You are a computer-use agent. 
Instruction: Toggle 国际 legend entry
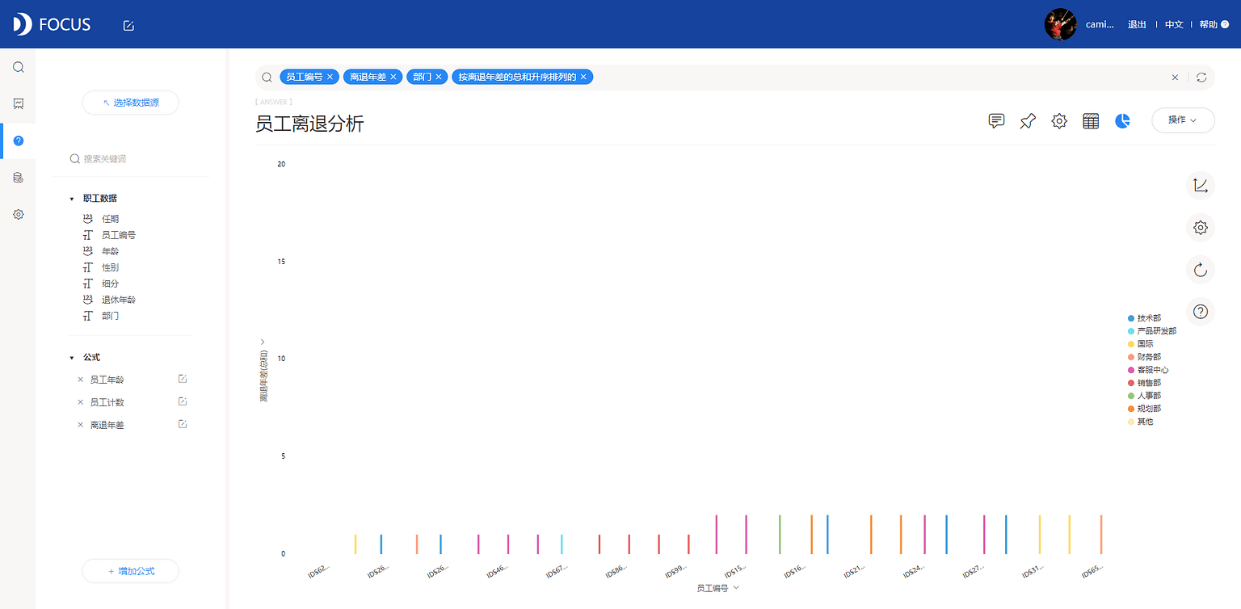coord(1141,344)
